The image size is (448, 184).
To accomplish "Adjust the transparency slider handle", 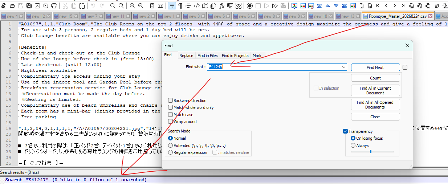I will pos(370,152).
